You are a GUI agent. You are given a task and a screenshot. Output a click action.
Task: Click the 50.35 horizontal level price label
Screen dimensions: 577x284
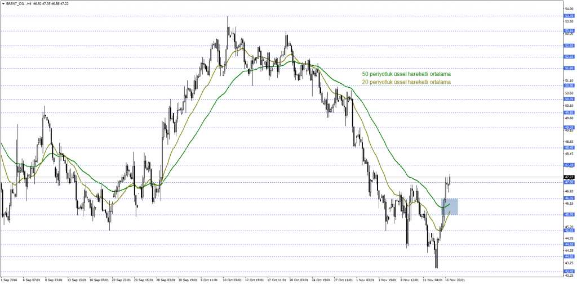(569, 99)
